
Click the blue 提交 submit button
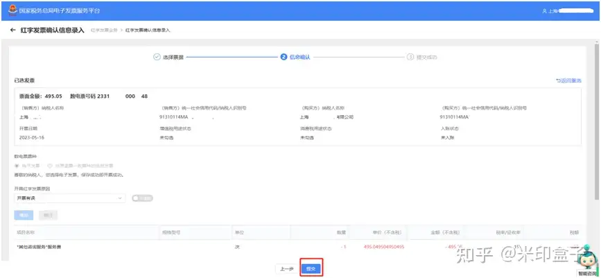(x=311, y=269)
